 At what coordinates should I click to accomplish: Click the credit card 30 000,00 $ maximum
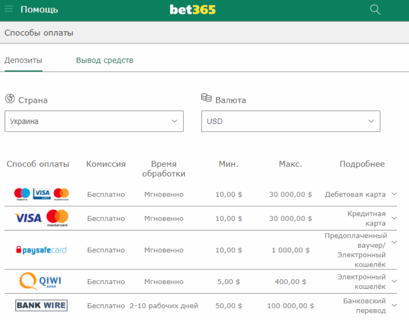coord(291,218)
